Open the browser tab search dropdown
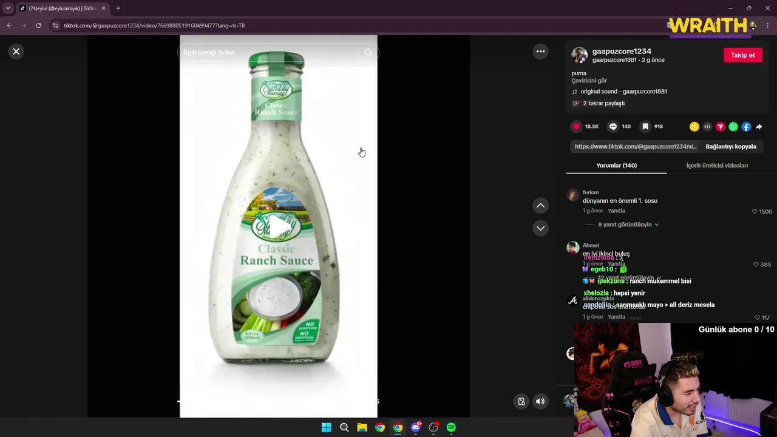 8,8
